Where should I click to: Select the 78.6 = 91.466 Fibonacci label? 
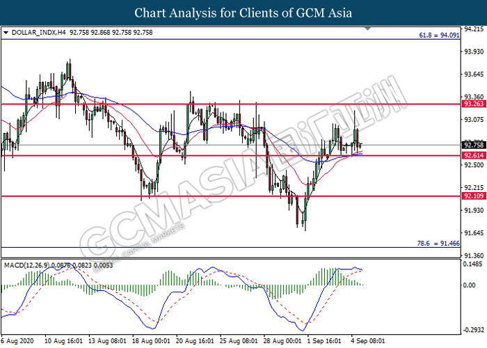tap(438, 244)
